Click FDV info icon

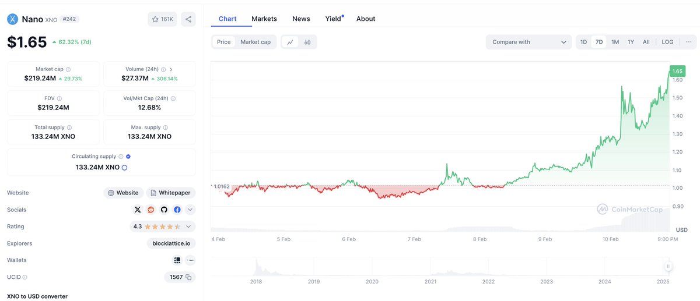(60, 98)
